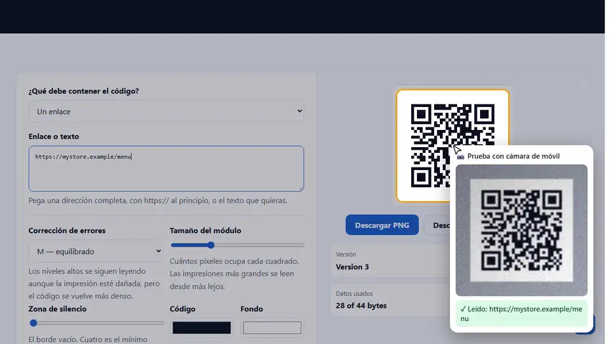Click into the 'Enlace o texto' text area
Screen dimensions: 612x344
tap(166, 168)
